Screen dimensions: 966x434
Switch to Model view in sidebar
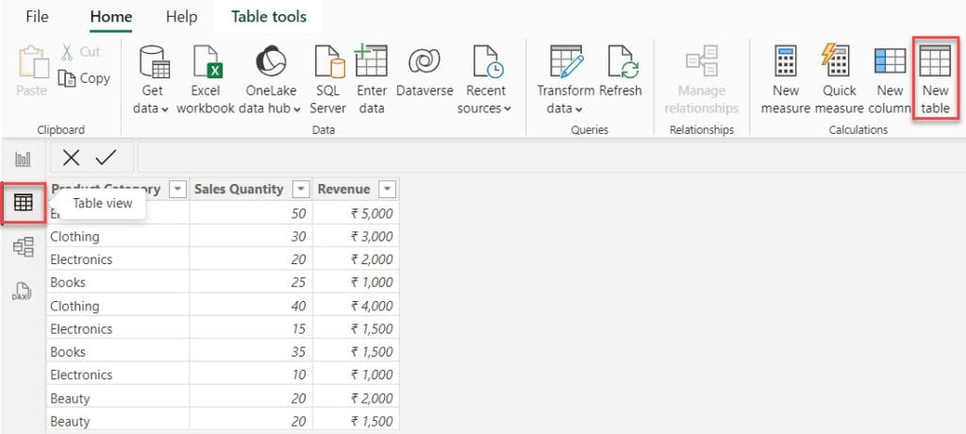(24, 247)
